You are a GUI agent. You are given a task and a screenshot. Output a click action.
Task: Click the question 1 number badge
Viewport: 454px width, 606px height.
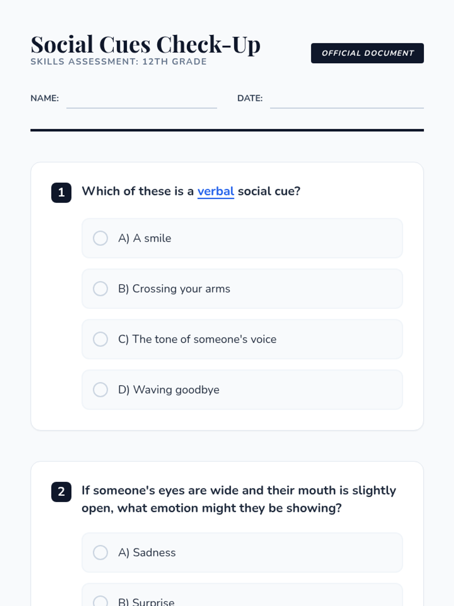point(61,192)
